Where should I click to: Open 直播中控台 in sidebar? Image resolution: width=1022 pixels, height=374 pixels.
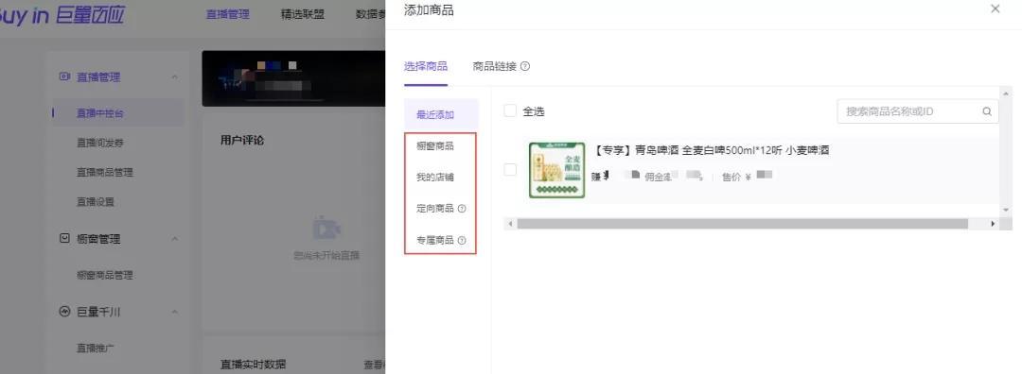(100, 113)
